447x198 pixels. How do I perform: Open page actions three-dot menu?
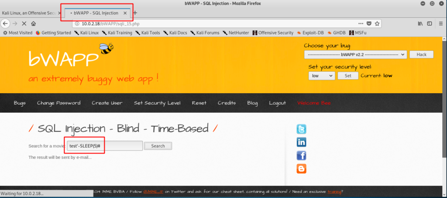(x=361, y=23)
